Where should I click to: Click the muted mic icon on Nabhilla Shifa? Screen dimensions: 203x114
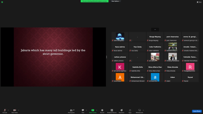[x=130, y=71]
